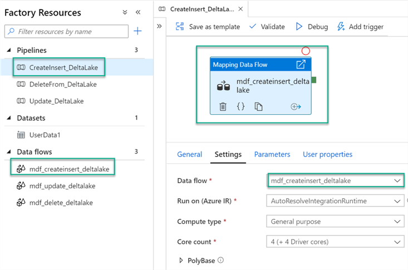Viewport: 408px width, 270px height.
Task: Select the DeleteFrom_DeltaLake pipeline
Action: [x=62, y=84]
